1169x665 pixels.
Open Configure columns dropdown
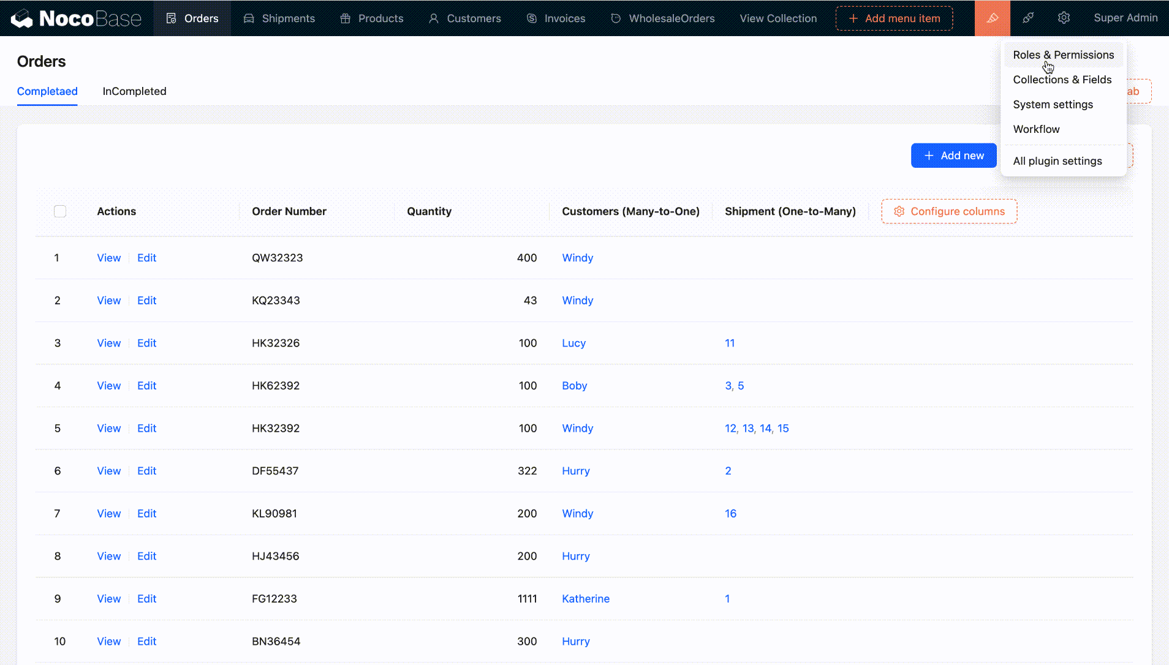click(949, 211)
